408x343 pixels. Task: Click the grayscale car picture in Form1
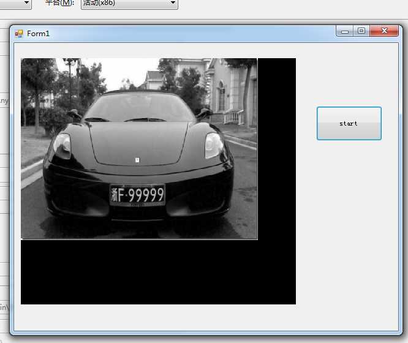(x=139, y=149)
